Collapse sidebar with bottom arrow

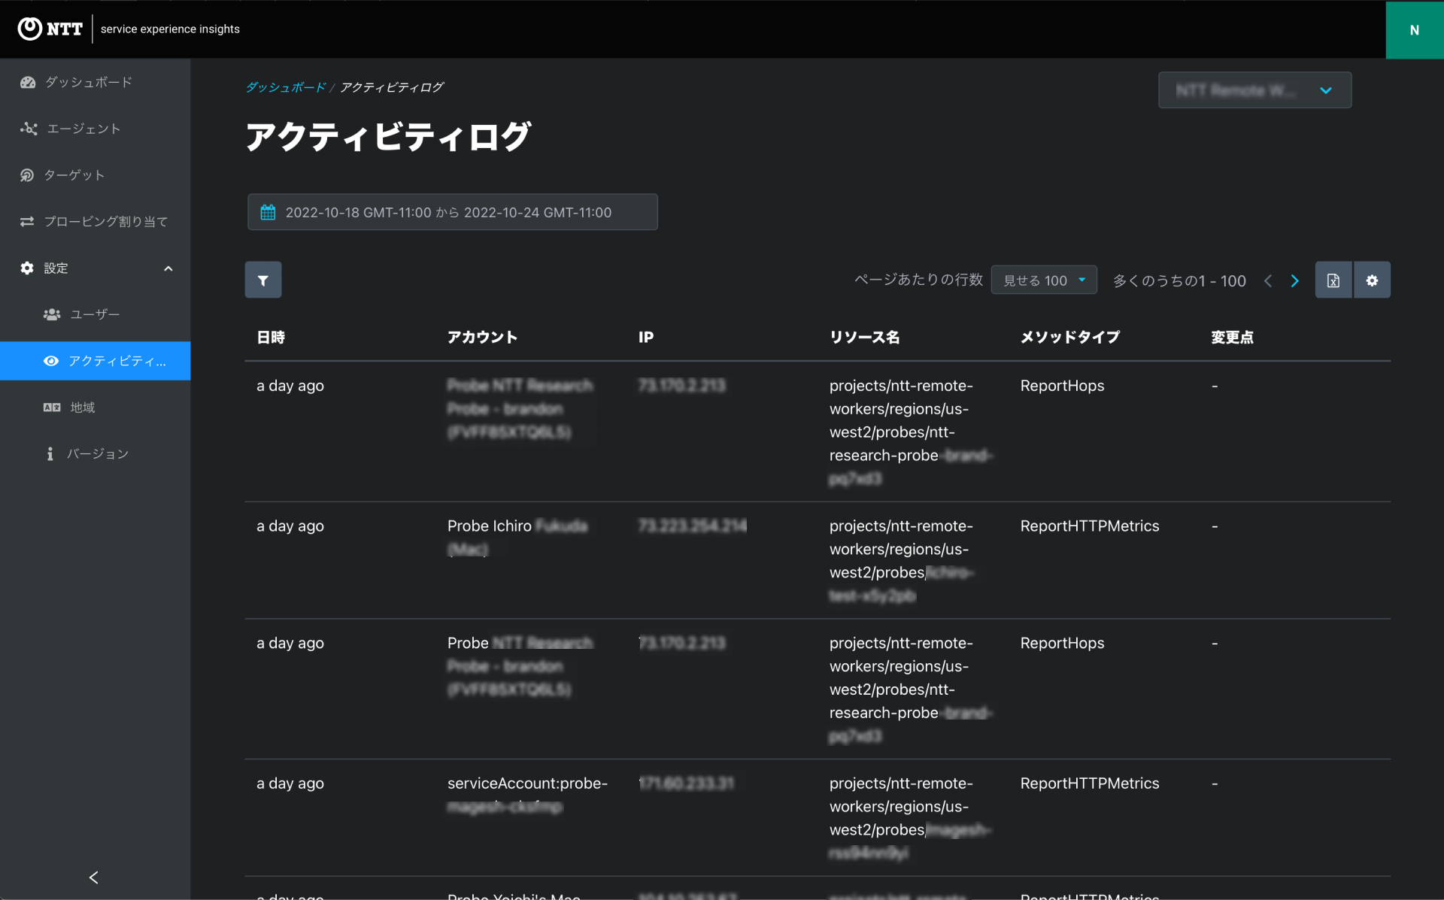[x=94, y=877]
